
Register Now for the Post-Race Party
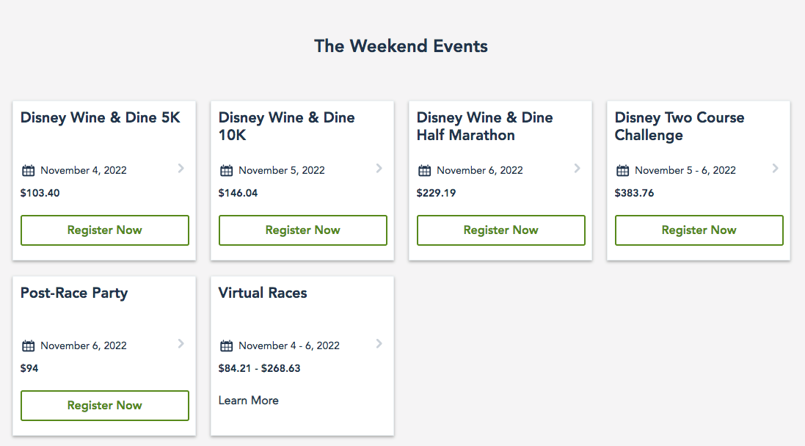pos(105,406)
